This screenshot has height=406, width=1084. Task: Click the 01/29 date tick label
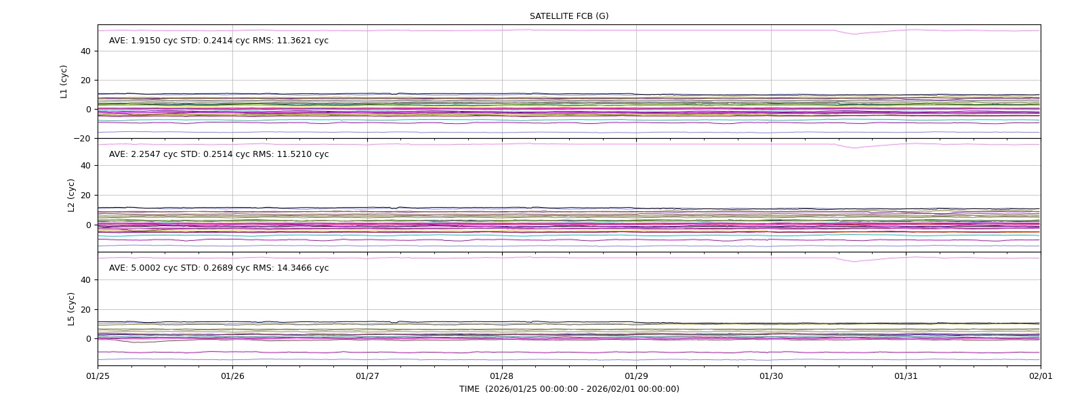click(x=636, y=376)
